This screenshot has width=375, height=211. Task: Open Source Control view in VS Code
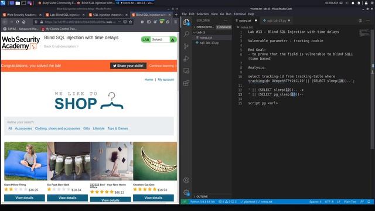pos(186,46)
